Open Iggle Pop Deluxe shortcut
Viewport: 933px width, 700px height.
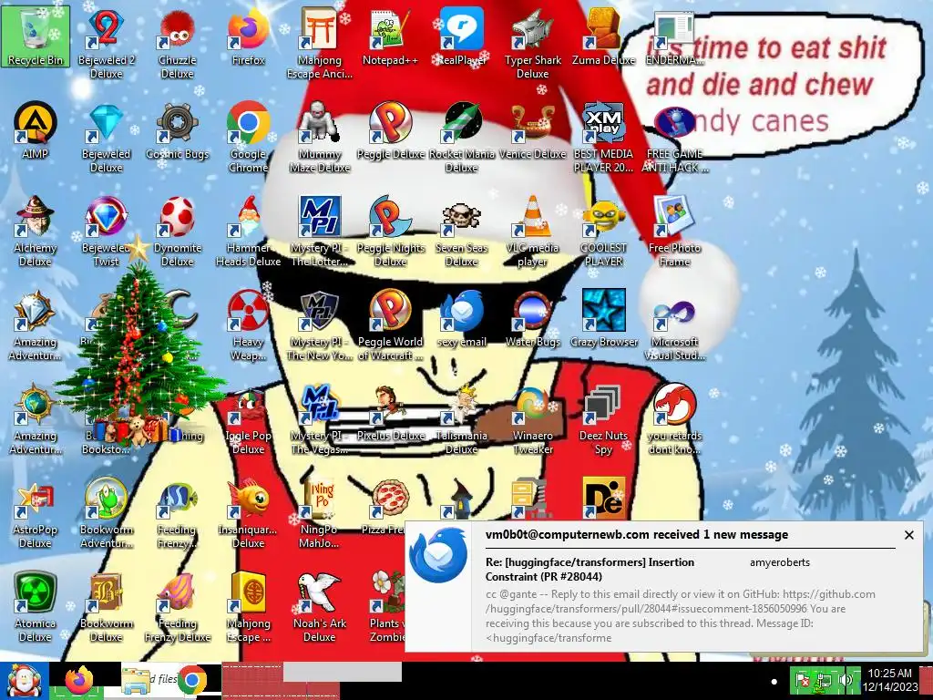248,420
